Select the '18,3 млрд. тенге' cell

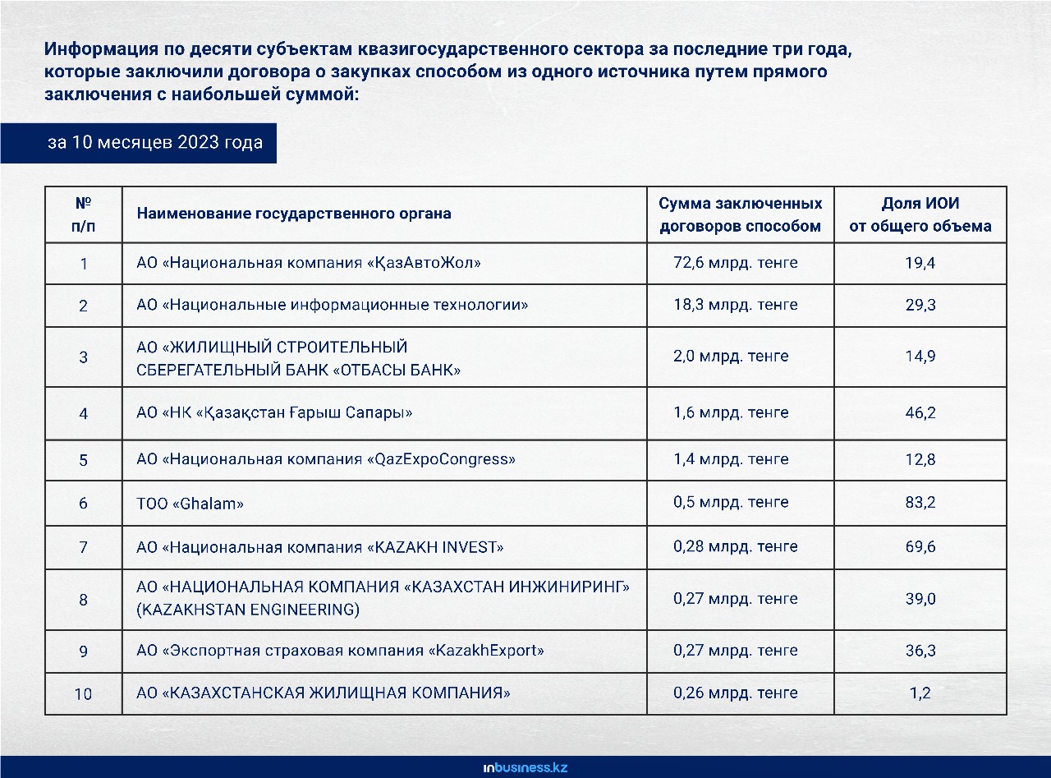pyautogui.click(x=740, y=306)
